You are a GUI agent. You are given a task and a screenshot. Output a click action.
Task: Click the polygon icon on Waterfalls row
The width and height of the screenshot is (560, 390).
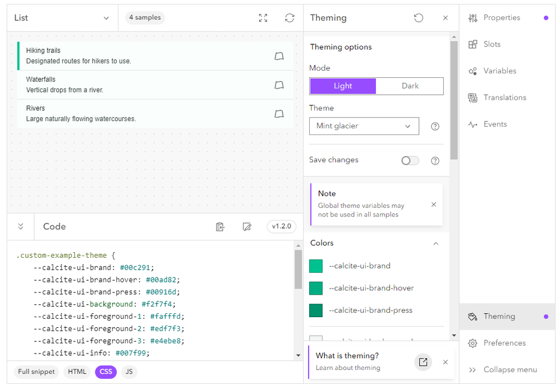279,85
